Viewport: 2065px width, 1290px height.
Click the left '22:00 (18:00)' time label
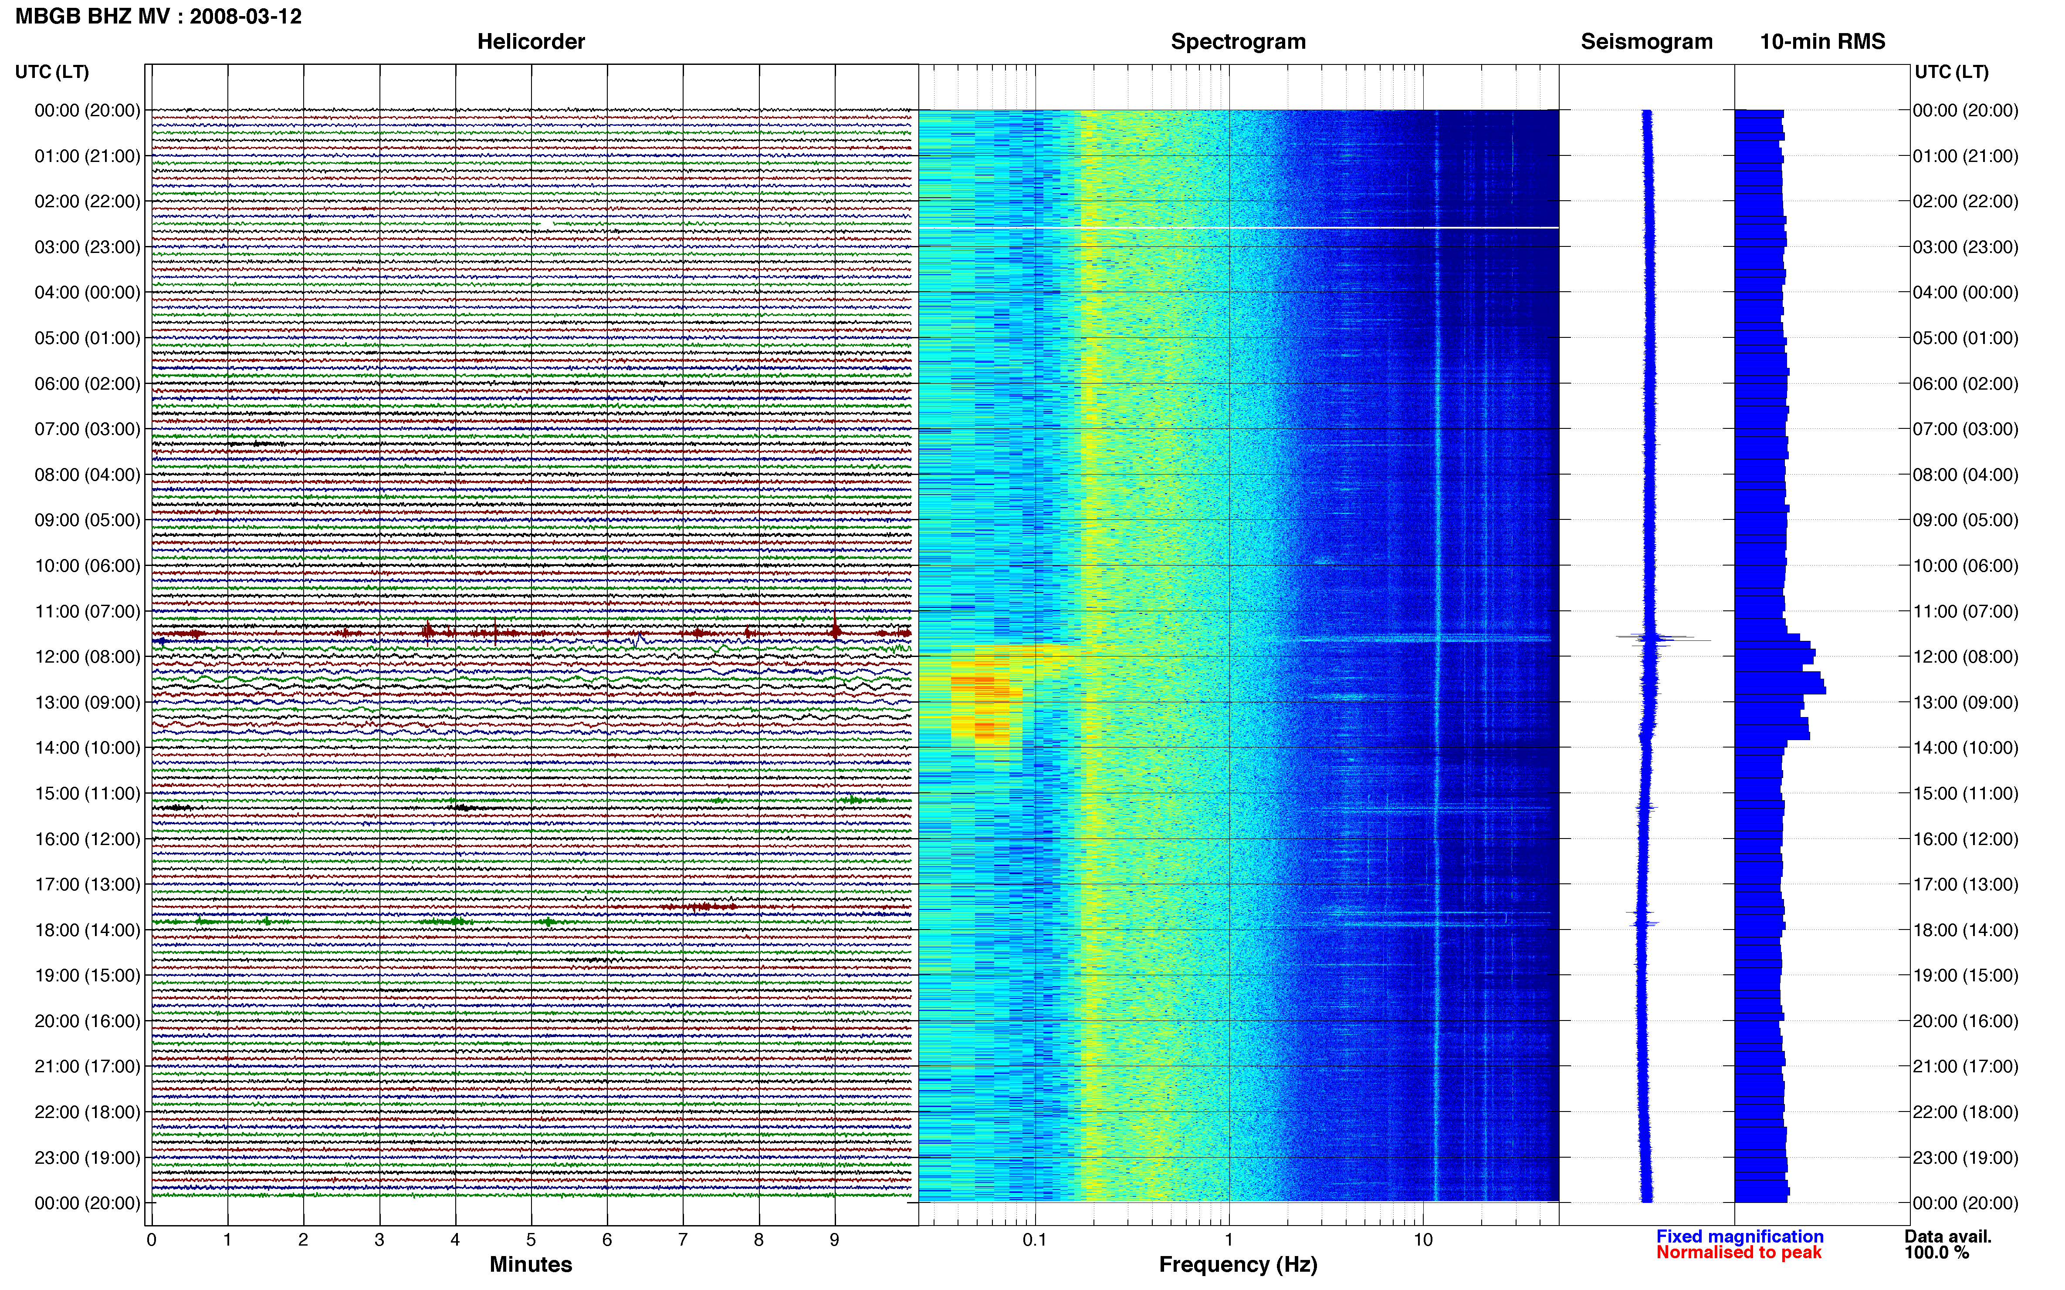point(87,1112)
